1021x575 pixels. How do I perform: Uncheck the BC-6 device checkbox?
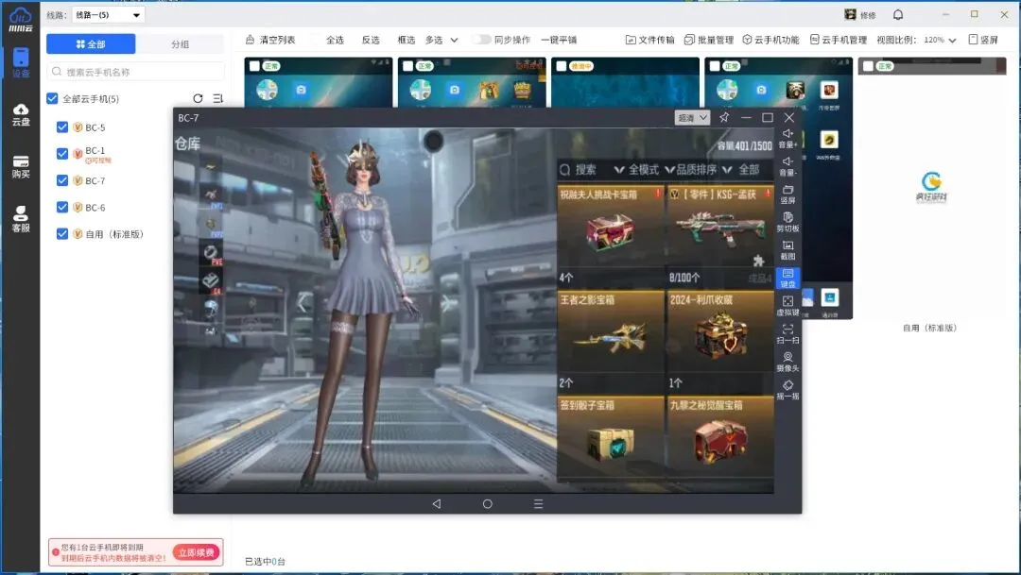[62, 207]
